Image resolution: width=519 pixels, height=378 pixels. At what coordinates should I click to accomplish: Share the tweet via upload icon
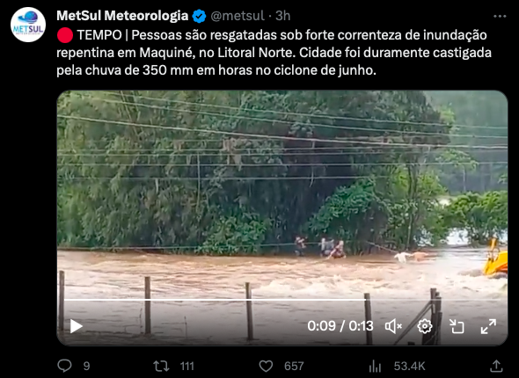pos(496,366)
